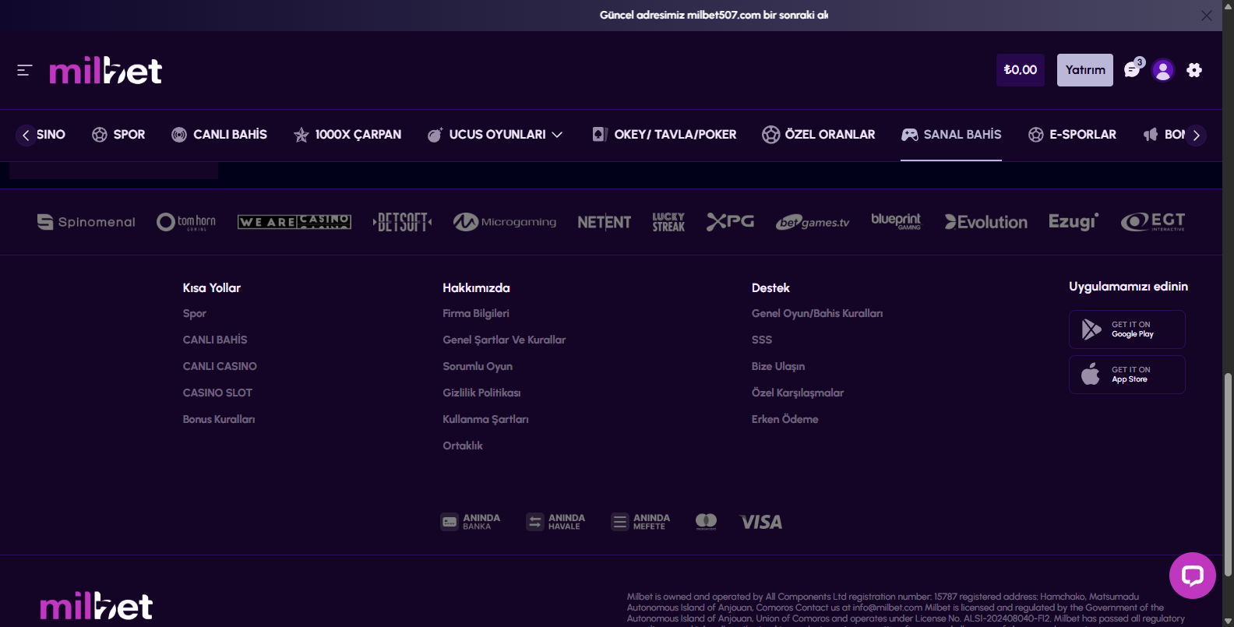Open Bize Ulaşın contact link
This screenshot has width=1234, height=627.
pos(778,367)
